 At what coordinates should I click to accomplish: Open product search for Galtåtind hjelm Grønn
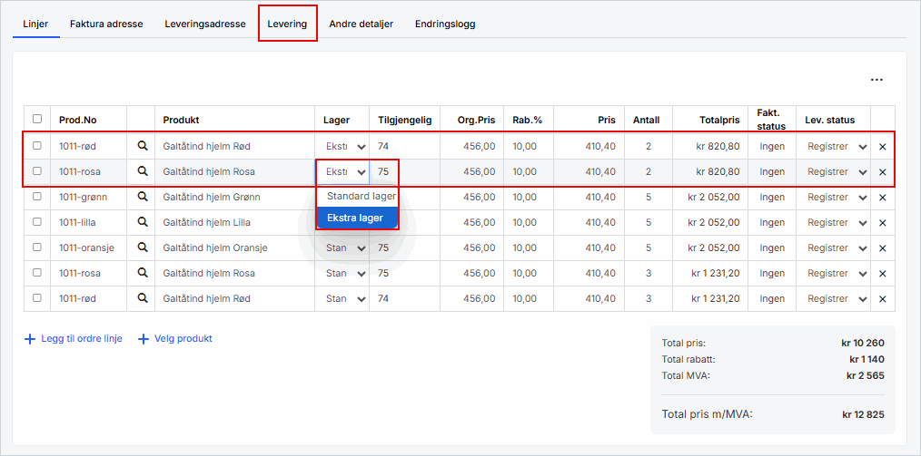pyautogui.click(x=142, y=197)
